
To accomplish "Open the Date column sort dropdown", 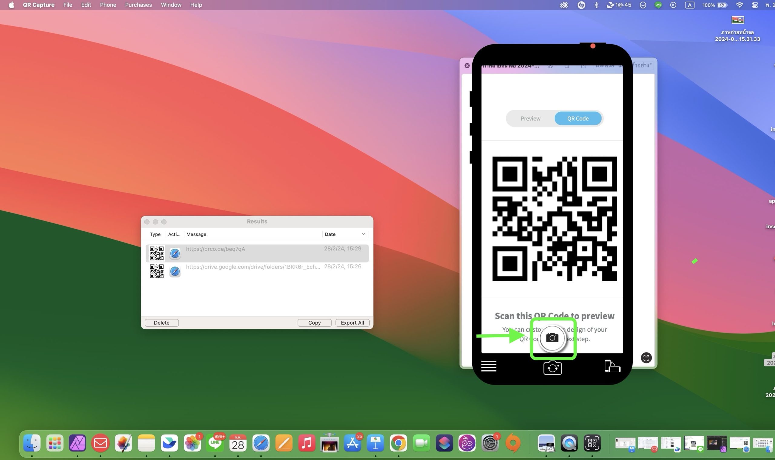I will tap(363, 234).
